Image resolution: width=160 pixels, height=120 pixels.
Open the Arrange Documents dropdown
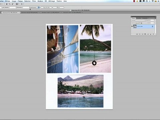point(17,4)
